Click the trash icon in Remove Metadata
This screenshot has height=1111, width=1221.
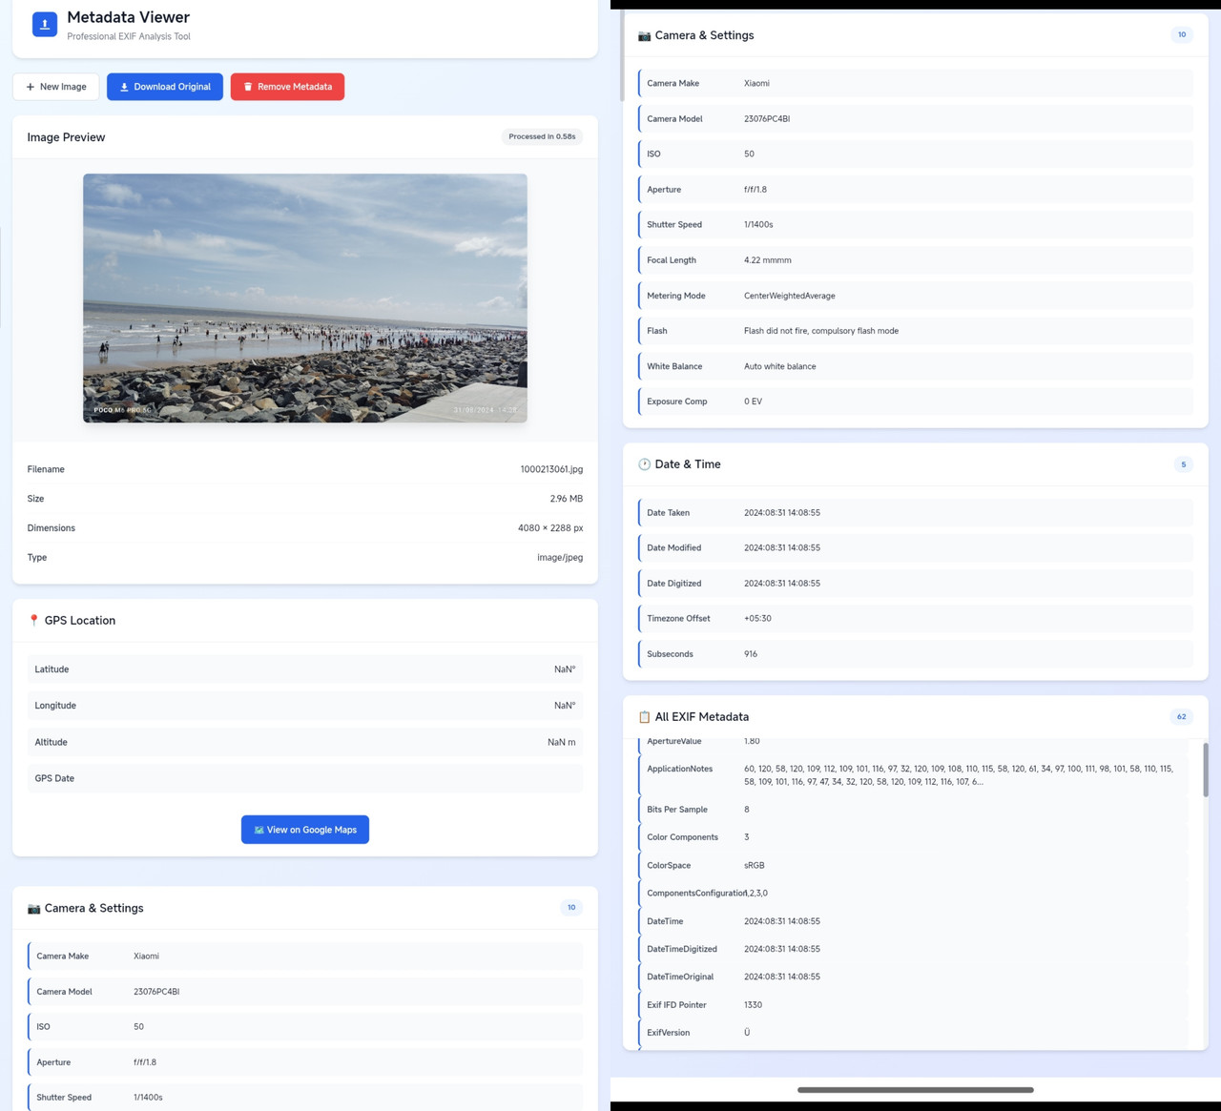pyautogui.click(x=248, y=87)
